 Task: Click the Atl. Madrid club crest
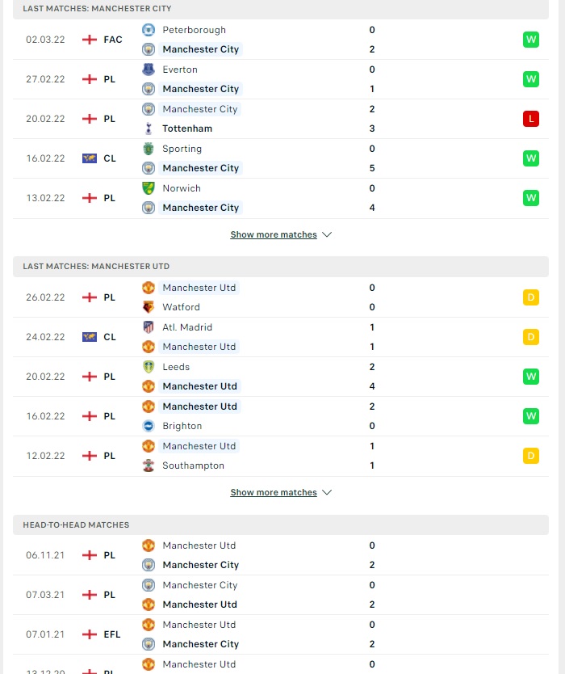[149, 327]
